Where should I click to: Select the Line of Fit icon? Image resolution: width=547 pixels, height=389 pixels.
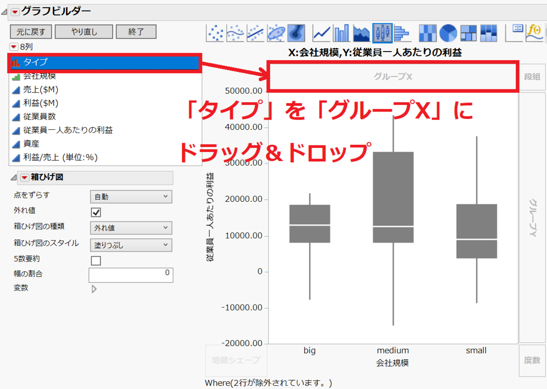(255, 32)
